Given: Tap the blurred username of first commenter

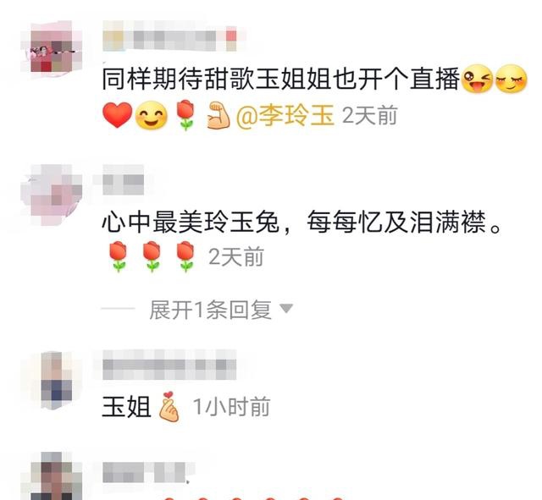Looking at the screenshot, I should pyautogui.click(x=170, y=36).
